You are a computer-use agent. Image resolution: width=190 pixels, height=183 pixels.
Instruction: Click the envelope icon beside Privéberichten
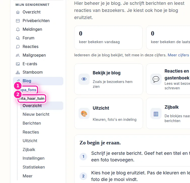click(x=18, y=21)
